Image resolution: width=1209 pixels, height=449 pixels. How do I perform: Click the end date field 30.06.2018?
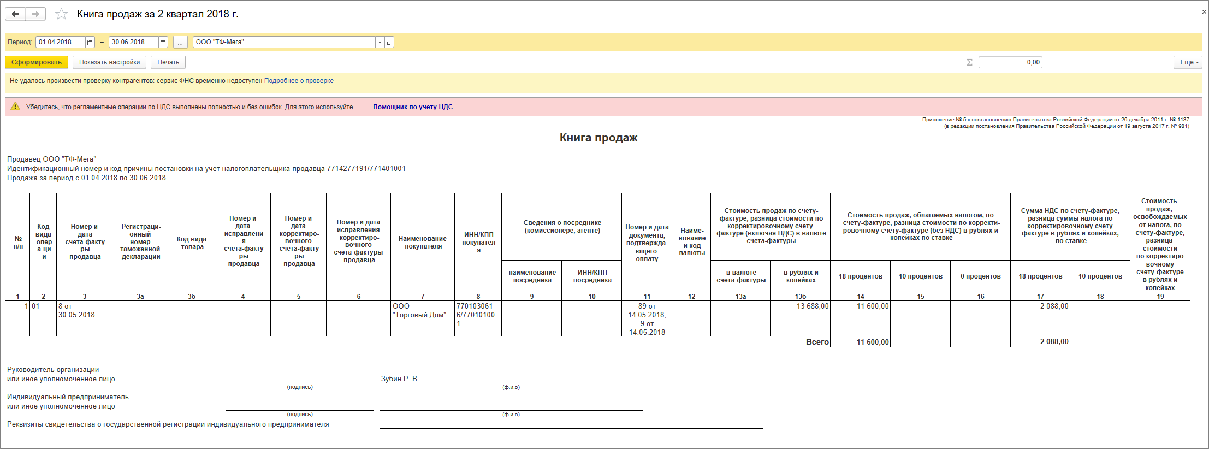(x=134, y=42)
